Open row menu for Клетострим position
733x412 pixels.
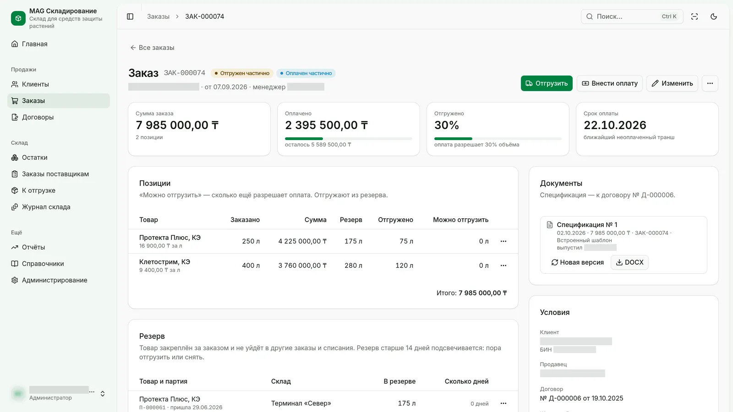tap(503, 266)
